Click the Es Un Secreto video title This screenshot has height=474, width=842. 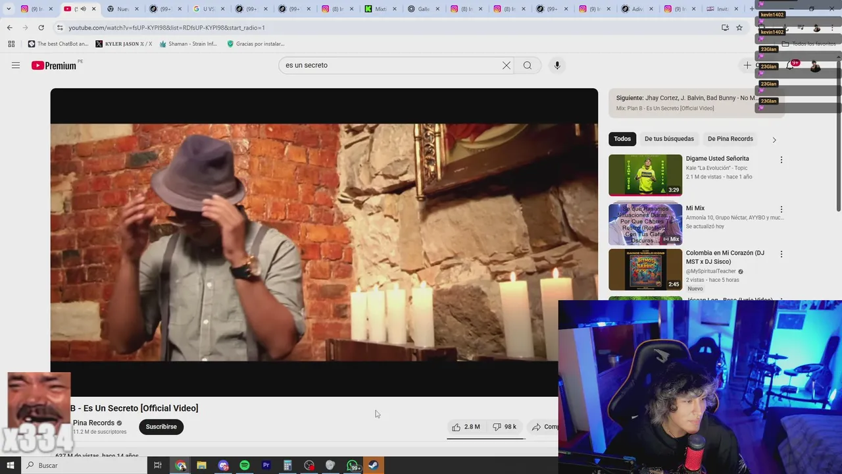[134, 408]
